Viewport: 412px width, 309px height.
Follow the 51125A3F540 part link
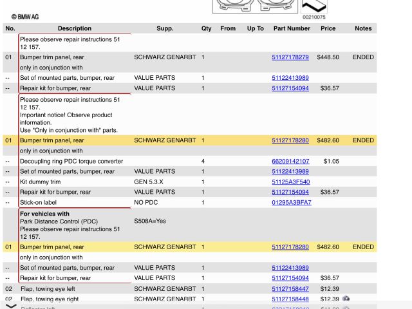pyautogui.click(x=290, y=182)
